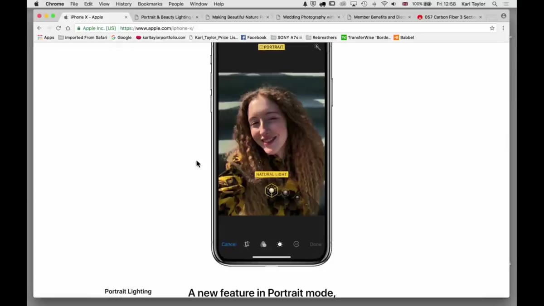This screenshot has height=306, width=544.
Task: Open the Bookmarks menu
Action: coord(150,4)
